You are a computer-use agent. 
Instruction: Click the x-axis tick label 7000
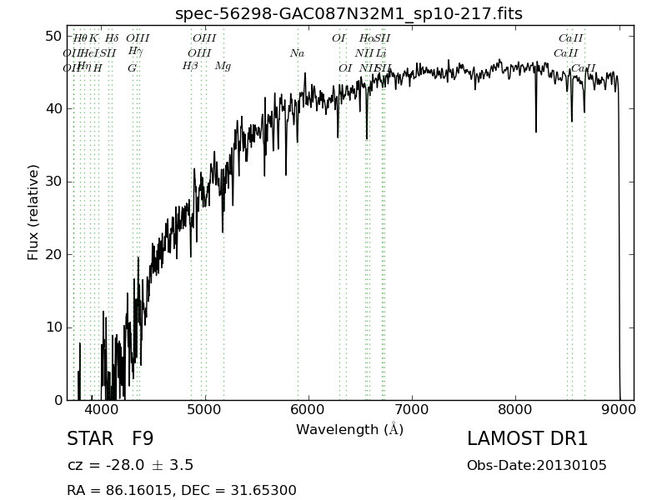(412, 409)
